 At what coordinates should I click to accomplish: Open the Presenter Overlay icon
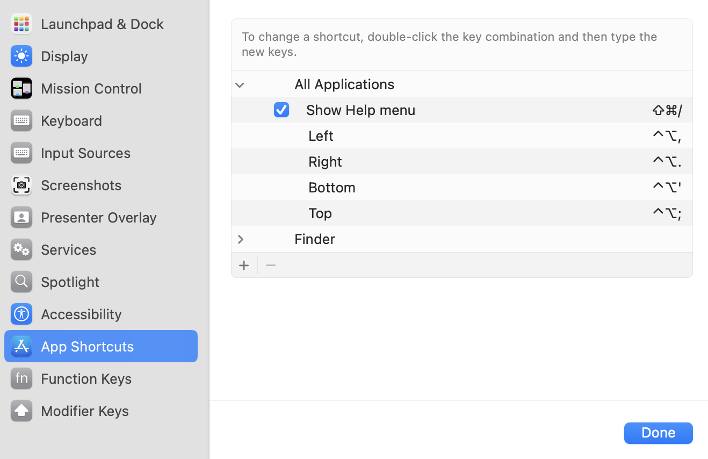[x=21, y=217]
